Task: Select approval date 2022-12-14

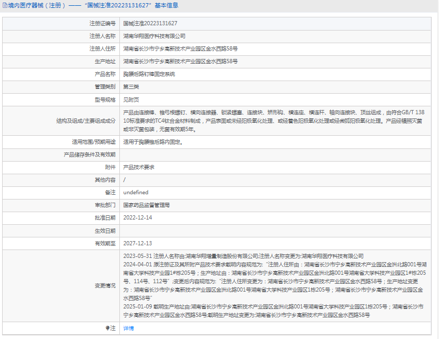Action: [x=137, y=217]
